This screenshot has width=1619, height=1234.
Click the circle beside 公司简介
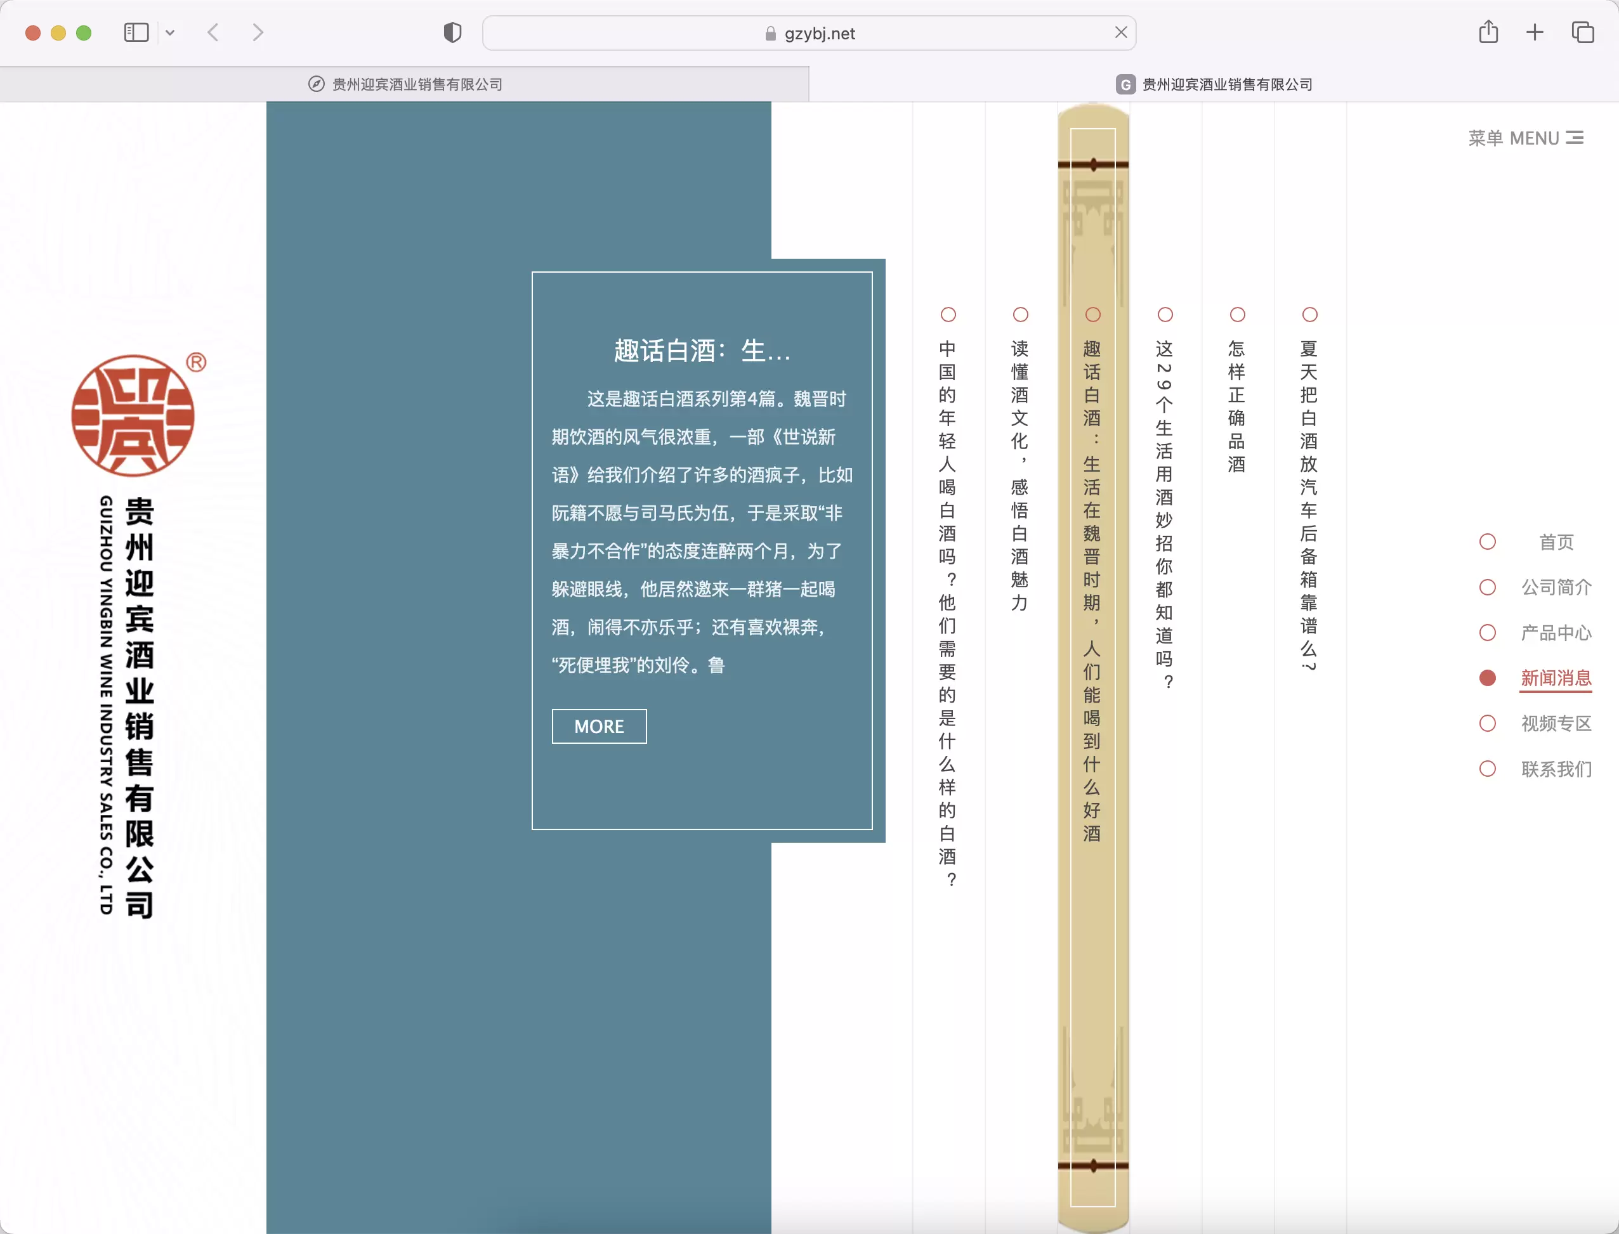coord(1488,588)
